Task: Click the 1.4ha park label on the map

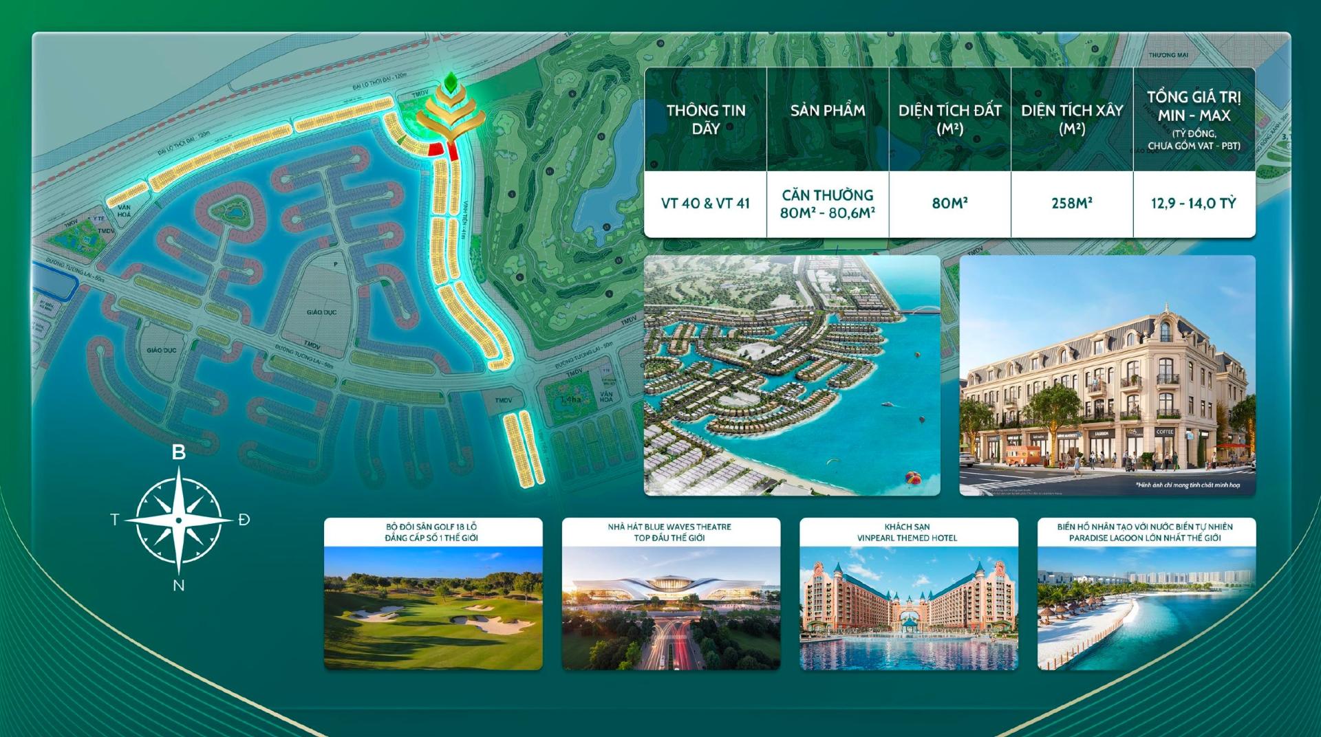Action: pos(570,399)
